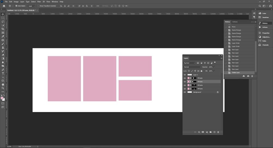Viewport: 273px width, 148px height.
Task: Select the Crop tool
Action: (x=3, y=29)
